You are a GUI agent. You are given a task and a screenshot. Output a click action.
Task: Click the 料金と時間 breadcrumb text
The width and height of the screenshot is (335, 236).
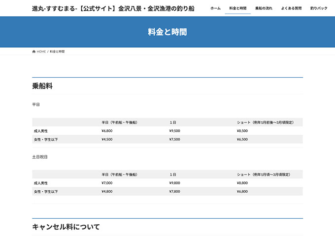pyautogui.click(x=57, y=52)
